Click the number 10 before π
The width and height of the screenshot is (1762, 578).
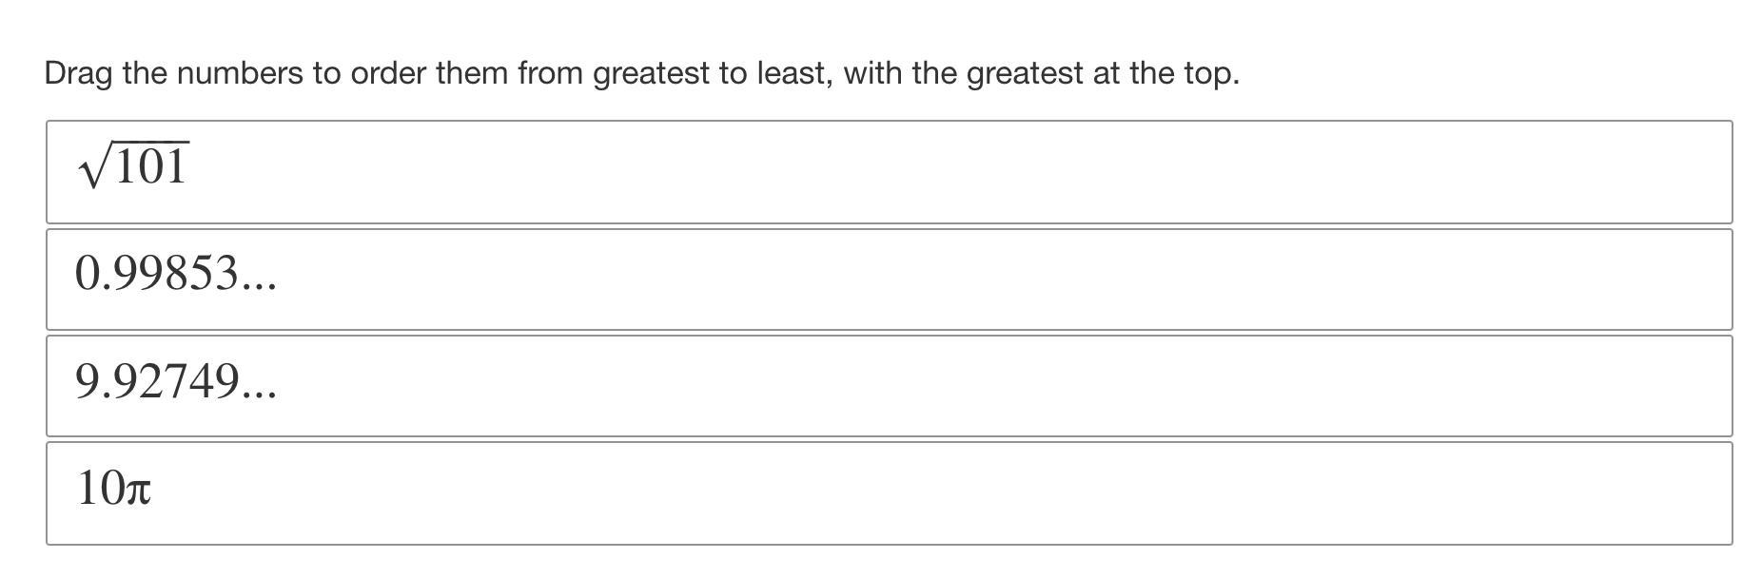100,488
